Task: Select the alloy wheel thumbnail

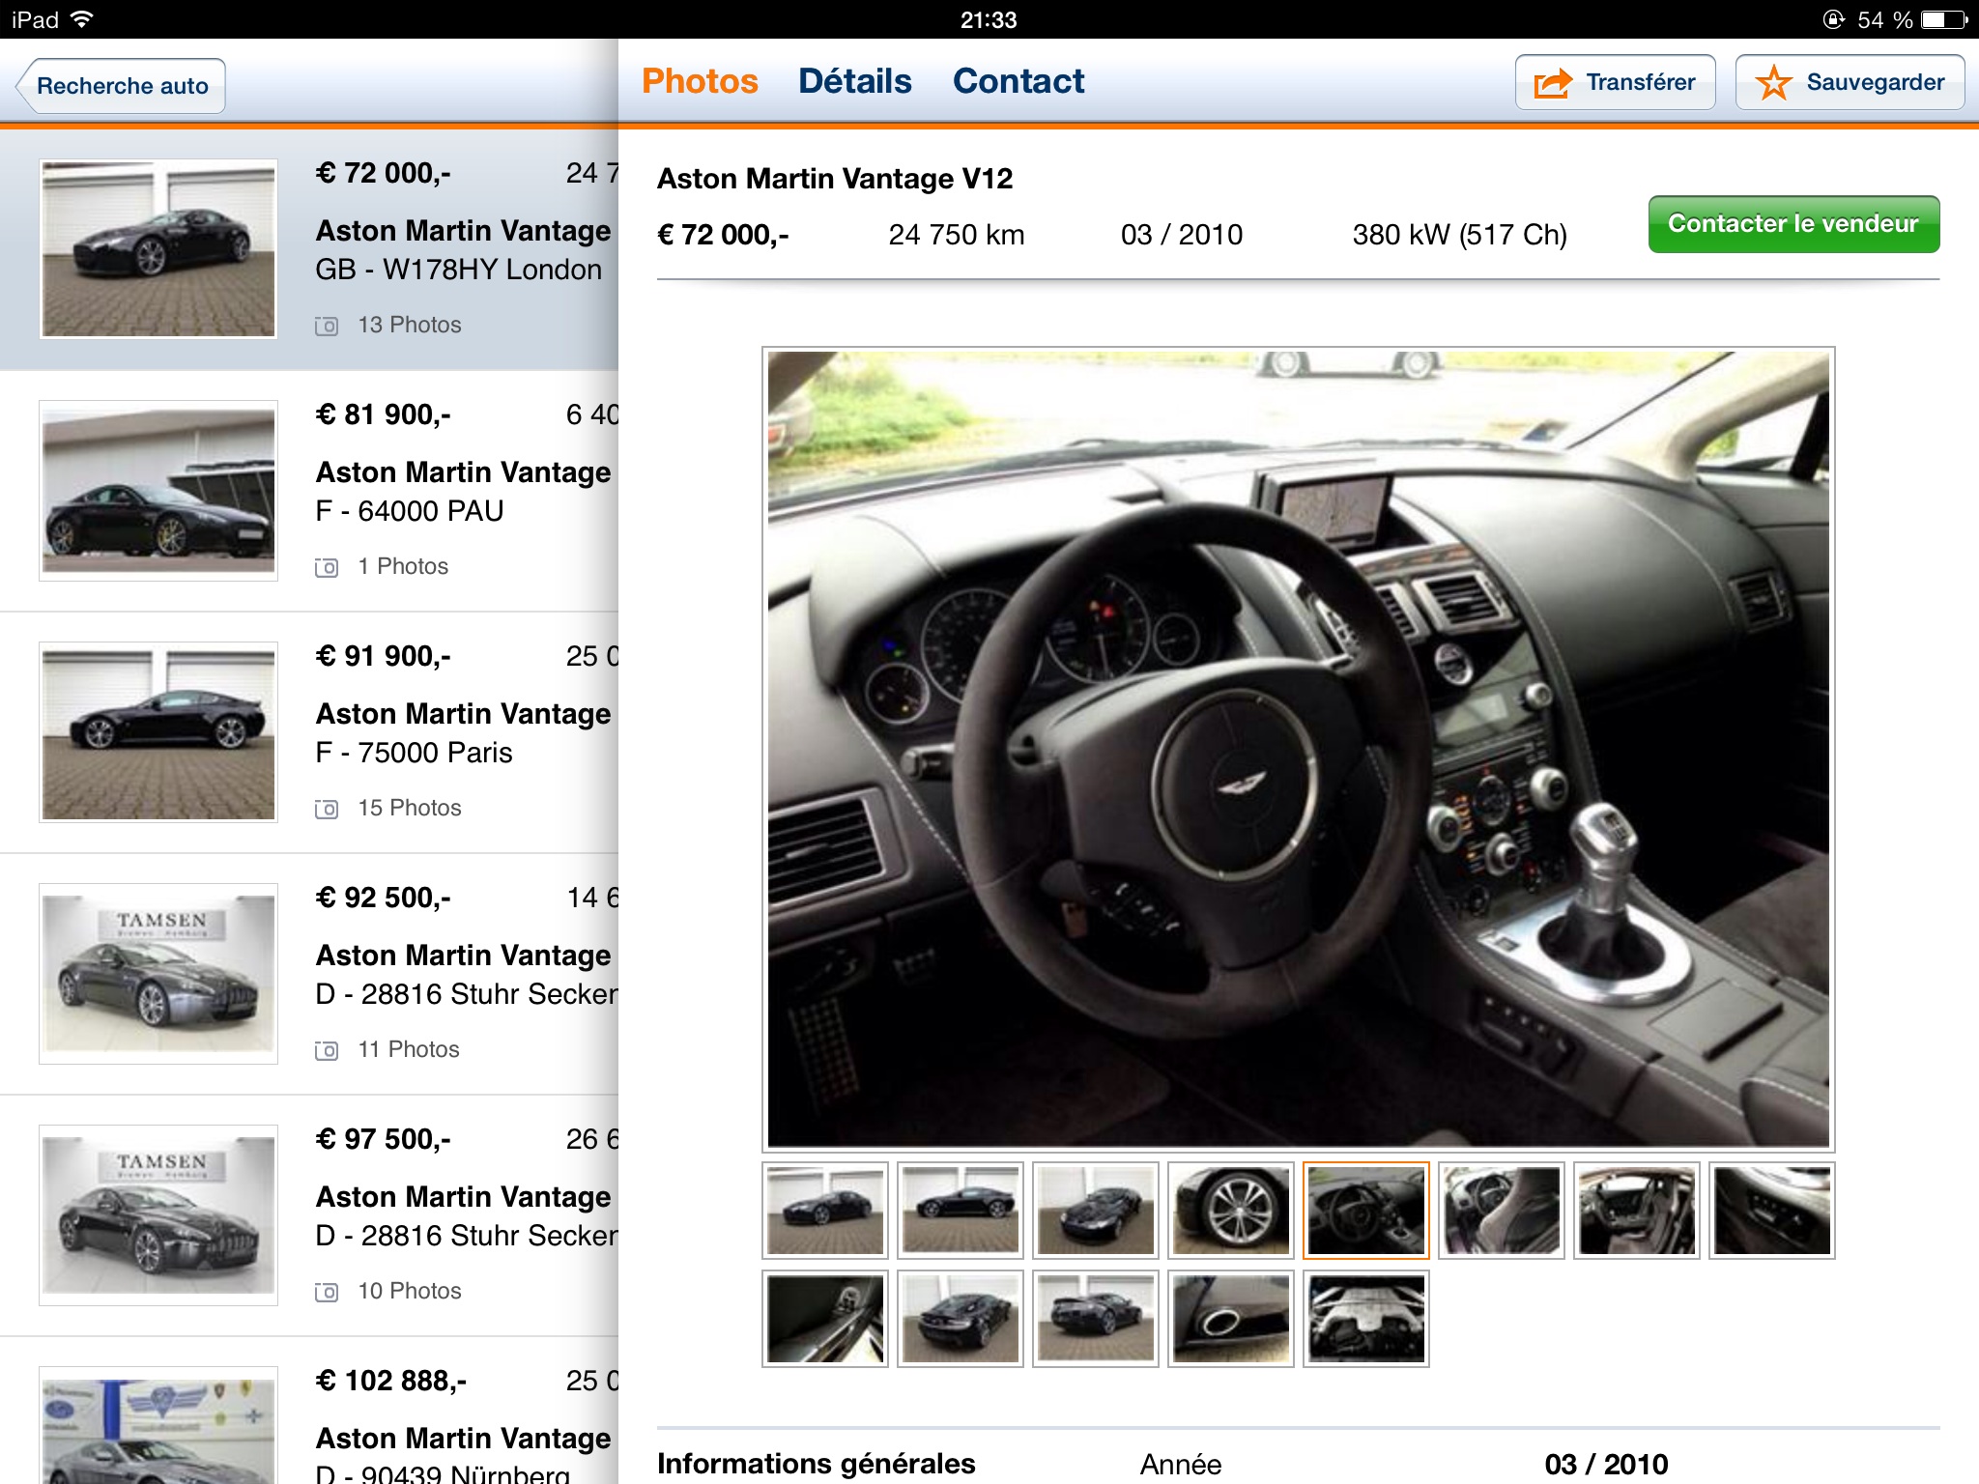Action: 1231,1211
